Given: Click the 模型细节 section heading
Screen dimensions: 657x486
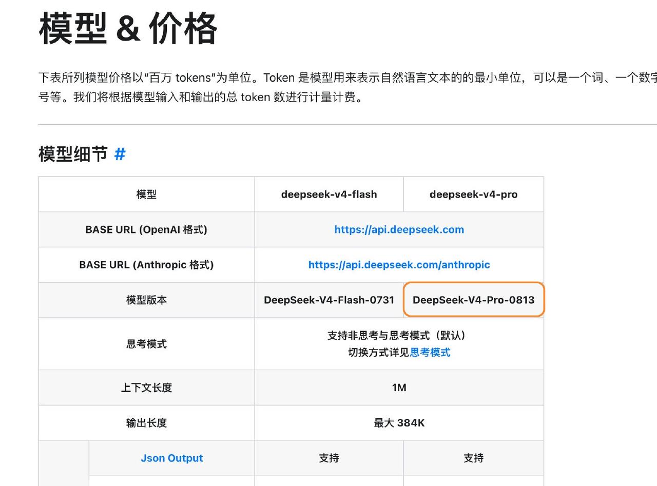Looking at the screenshot, I should (x=73, y=154).
